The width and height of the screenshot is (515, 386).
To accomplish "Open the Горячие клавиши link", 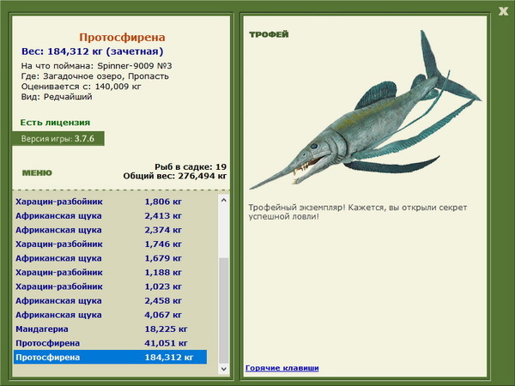I will tap(282, 368).
